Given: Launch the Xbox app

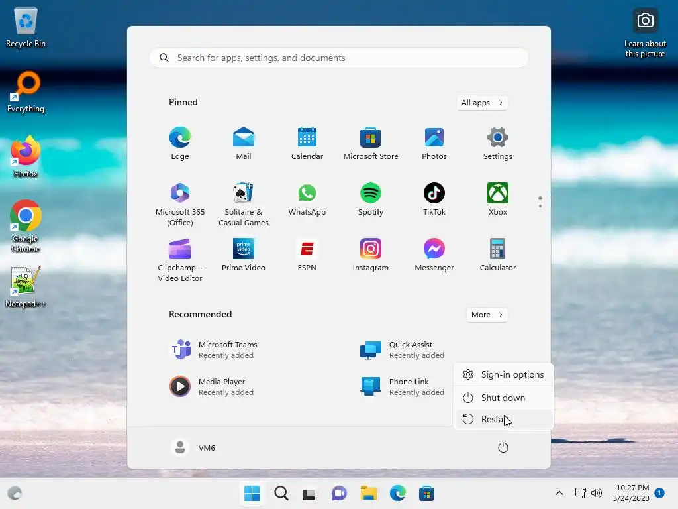Looking at the screenshot, I should point(498,199).
